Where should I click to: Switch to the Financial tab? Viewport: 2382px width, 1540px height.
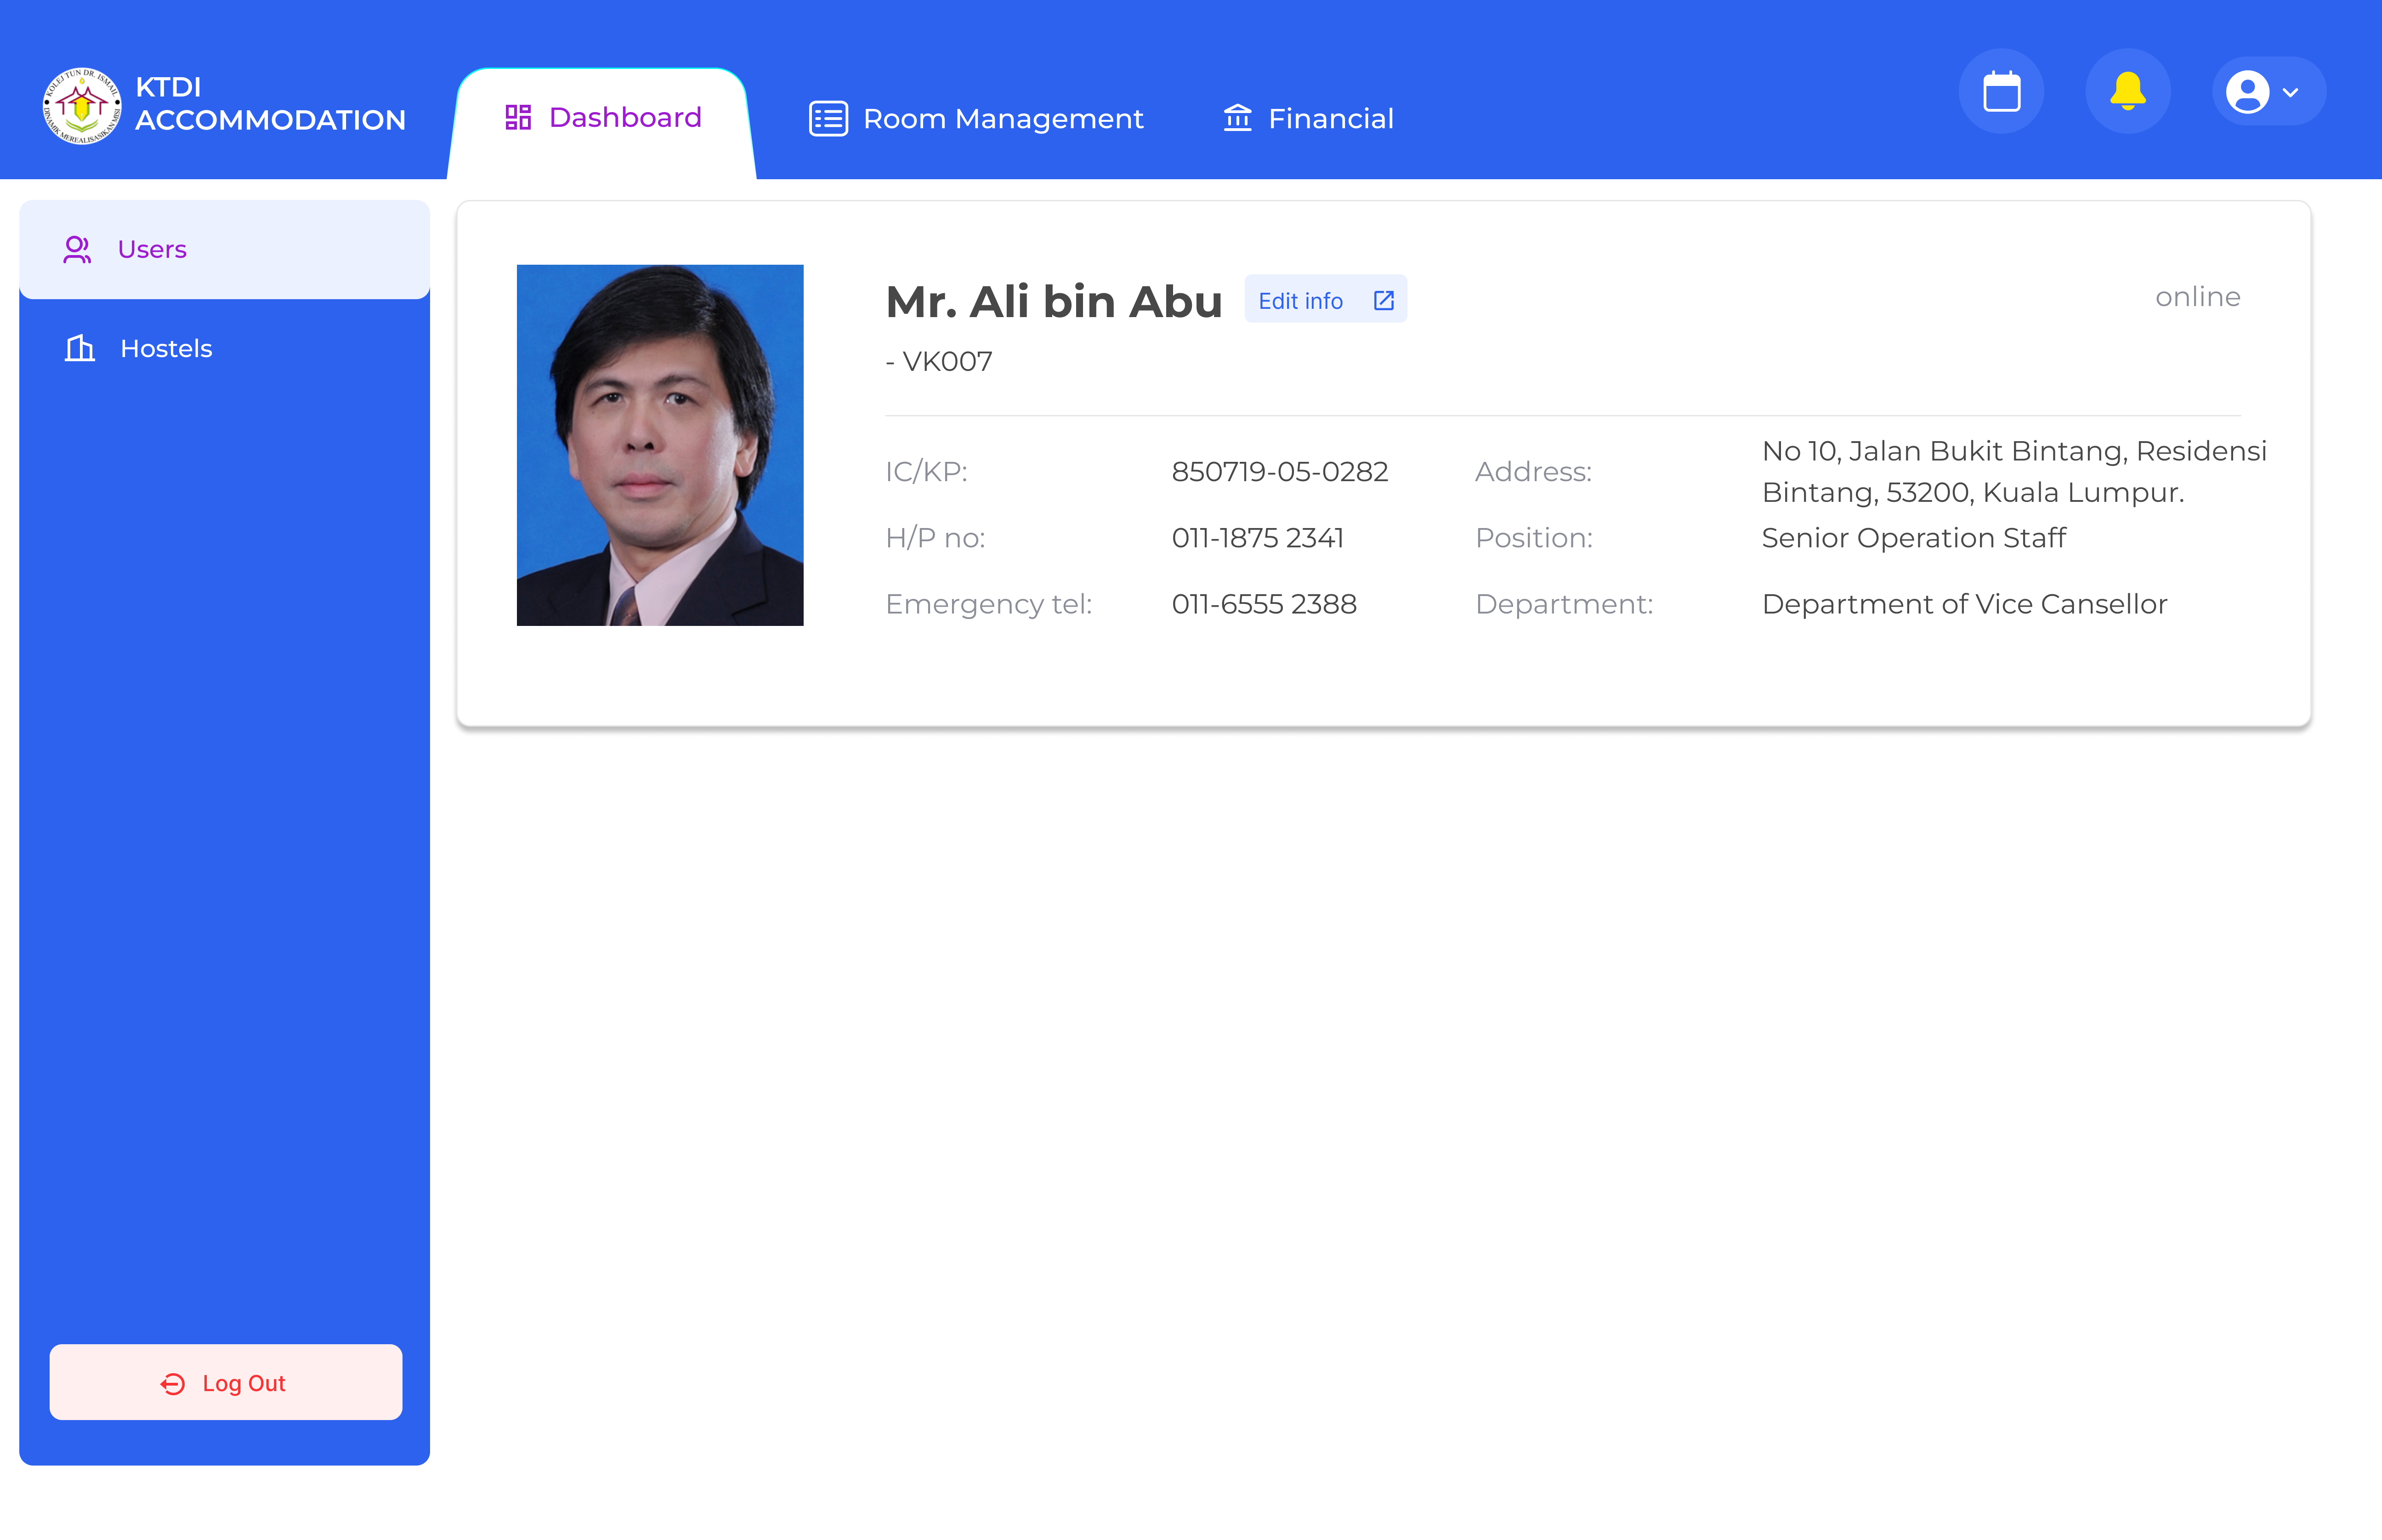click(x=1330, y=117)
